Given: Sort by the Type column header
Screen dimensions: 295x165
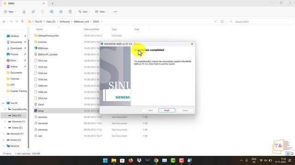Looking at the screenshot, I should pos(114,29).
